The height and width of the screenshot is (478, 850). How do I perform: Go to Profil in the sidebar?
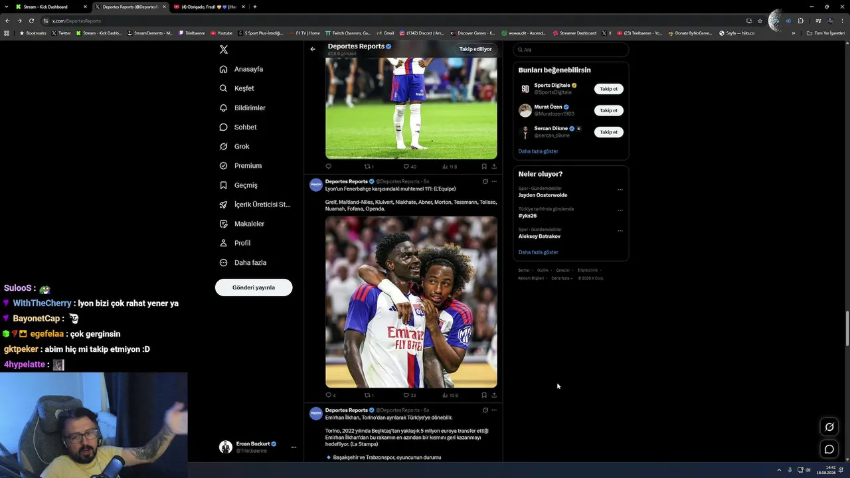click(235, 243)
